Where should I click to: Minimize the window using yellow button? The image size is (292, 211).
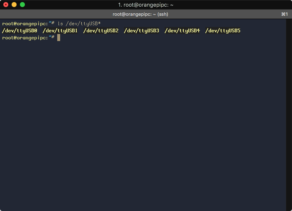pyautogui.click(x=14, y=5)
